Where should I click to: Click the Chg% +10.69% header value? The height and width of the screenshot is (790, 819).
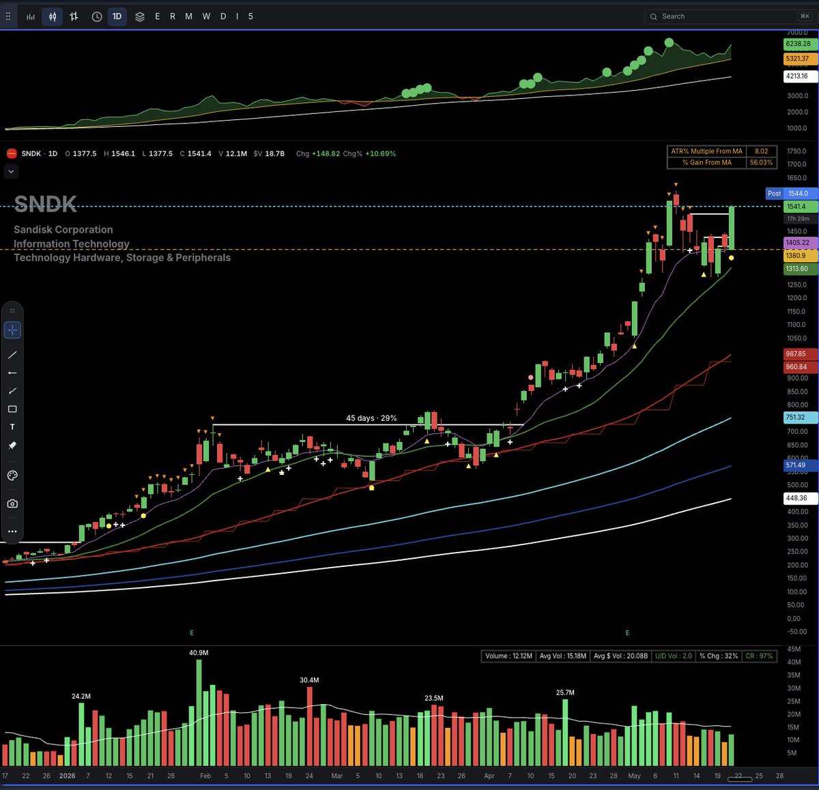coord(369,153)
